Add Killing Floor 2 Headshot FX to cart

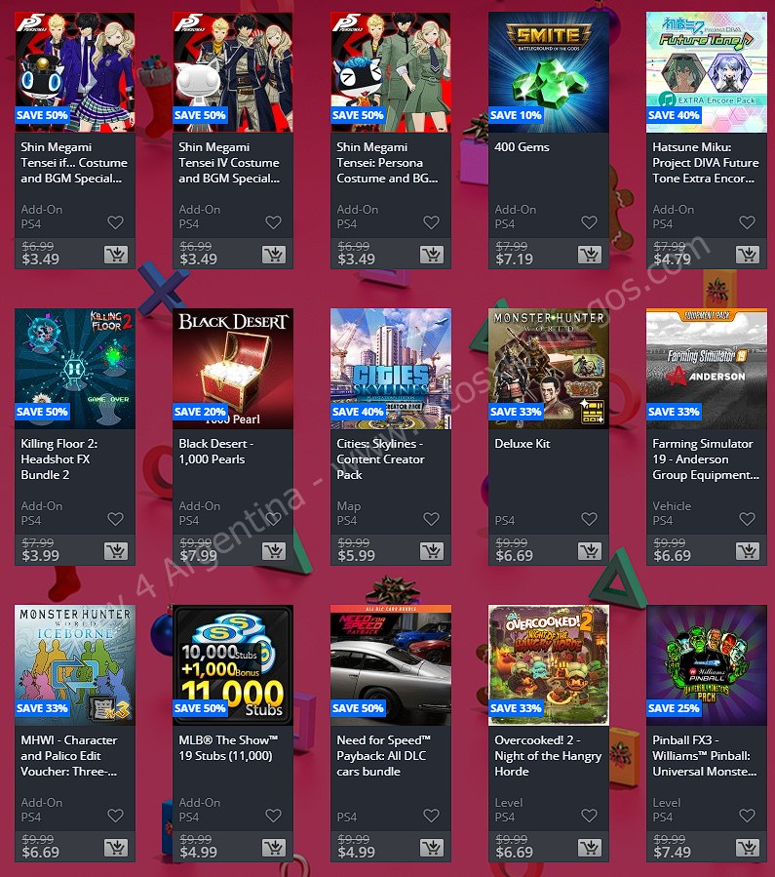coord(116,551)
